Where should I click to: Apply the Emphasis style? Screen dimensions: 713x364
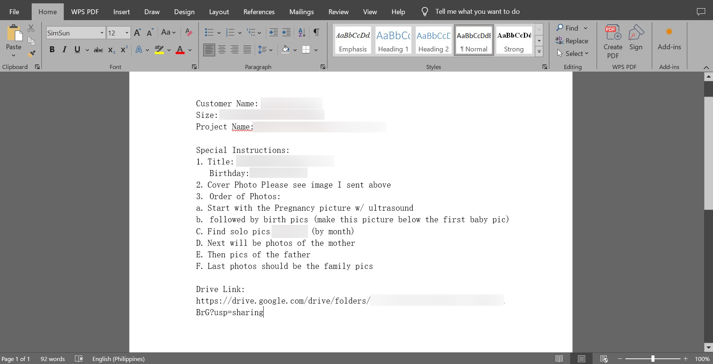(353, 40)
